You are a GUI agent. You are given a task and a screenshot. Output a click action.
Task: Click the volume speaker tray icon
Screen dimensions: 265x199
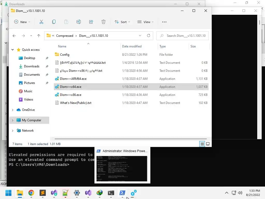pyautogui.click(x=240, y=193)
